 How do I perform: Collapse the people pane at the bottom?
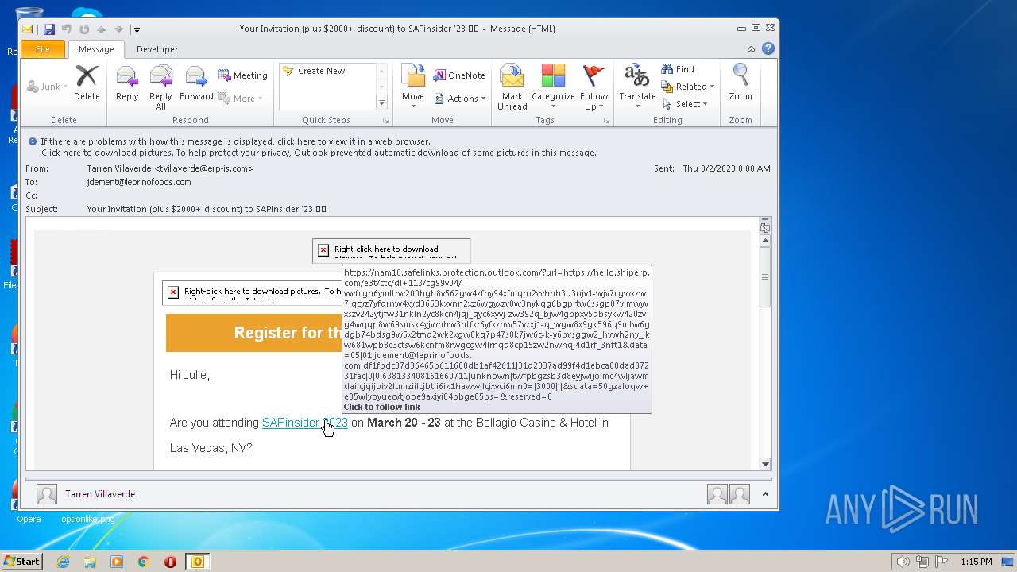point(765,494)
